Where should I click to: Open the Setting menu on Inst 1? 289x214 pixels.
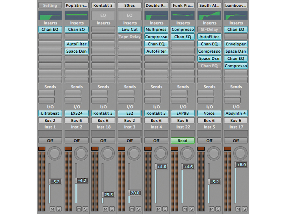(50, 5)
